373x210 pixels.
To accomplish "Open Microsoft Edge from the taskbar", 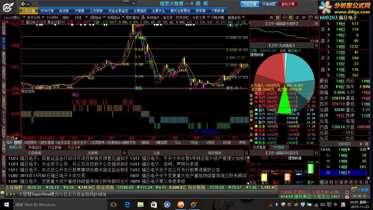I will (127, 205).
